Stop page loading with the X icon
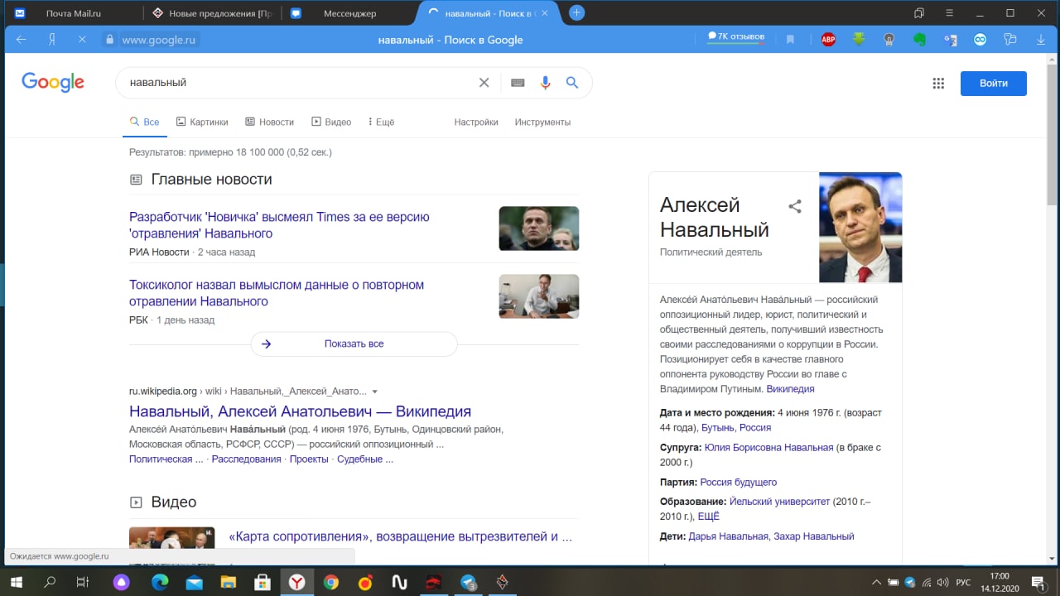Image resolution: width=1060 pixels, height=596 pixels. [x=81, y=39]
